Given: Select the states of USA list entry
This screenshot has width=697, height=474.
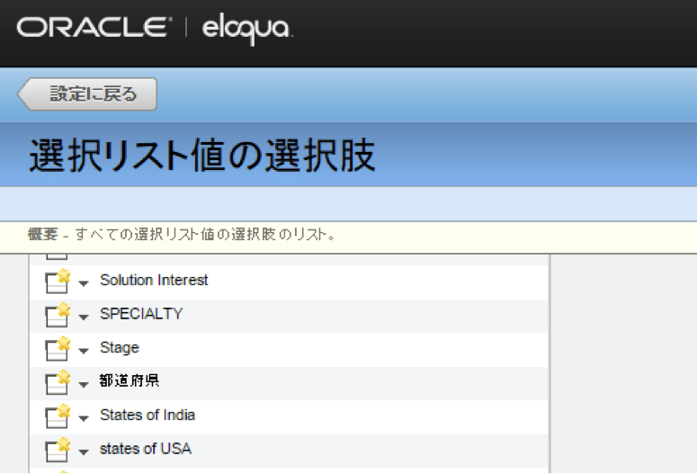Looking at the screenshot, I should point(146,449).
